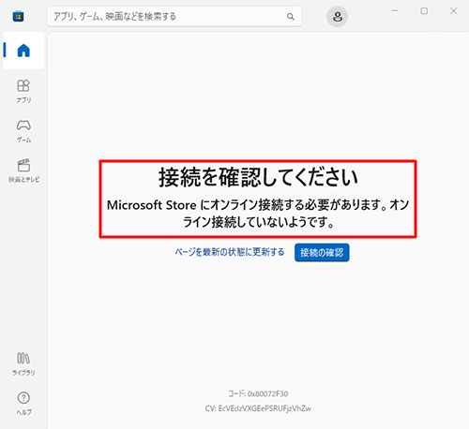Open the ライブラリ page
469x429 pixels.
[23, 364]
